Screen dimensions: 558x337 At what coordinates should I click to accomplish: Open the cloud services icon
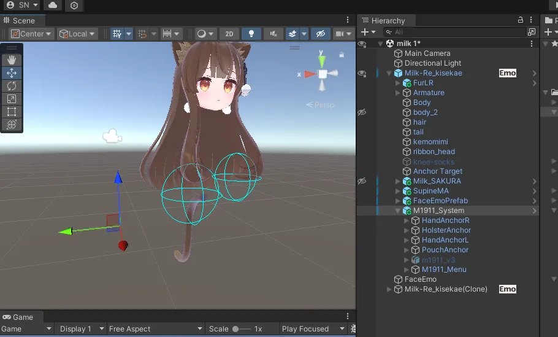click(53, 5)
